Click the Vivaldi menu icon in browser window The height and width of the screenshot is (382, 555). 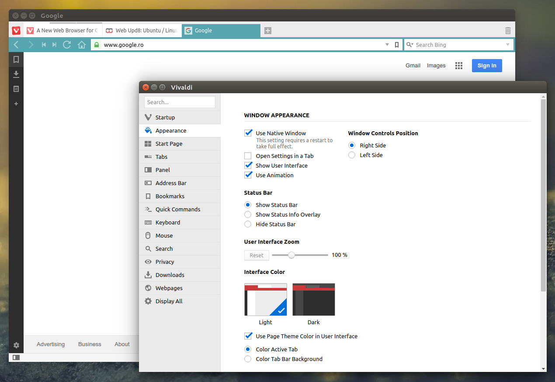pos(16,31)
